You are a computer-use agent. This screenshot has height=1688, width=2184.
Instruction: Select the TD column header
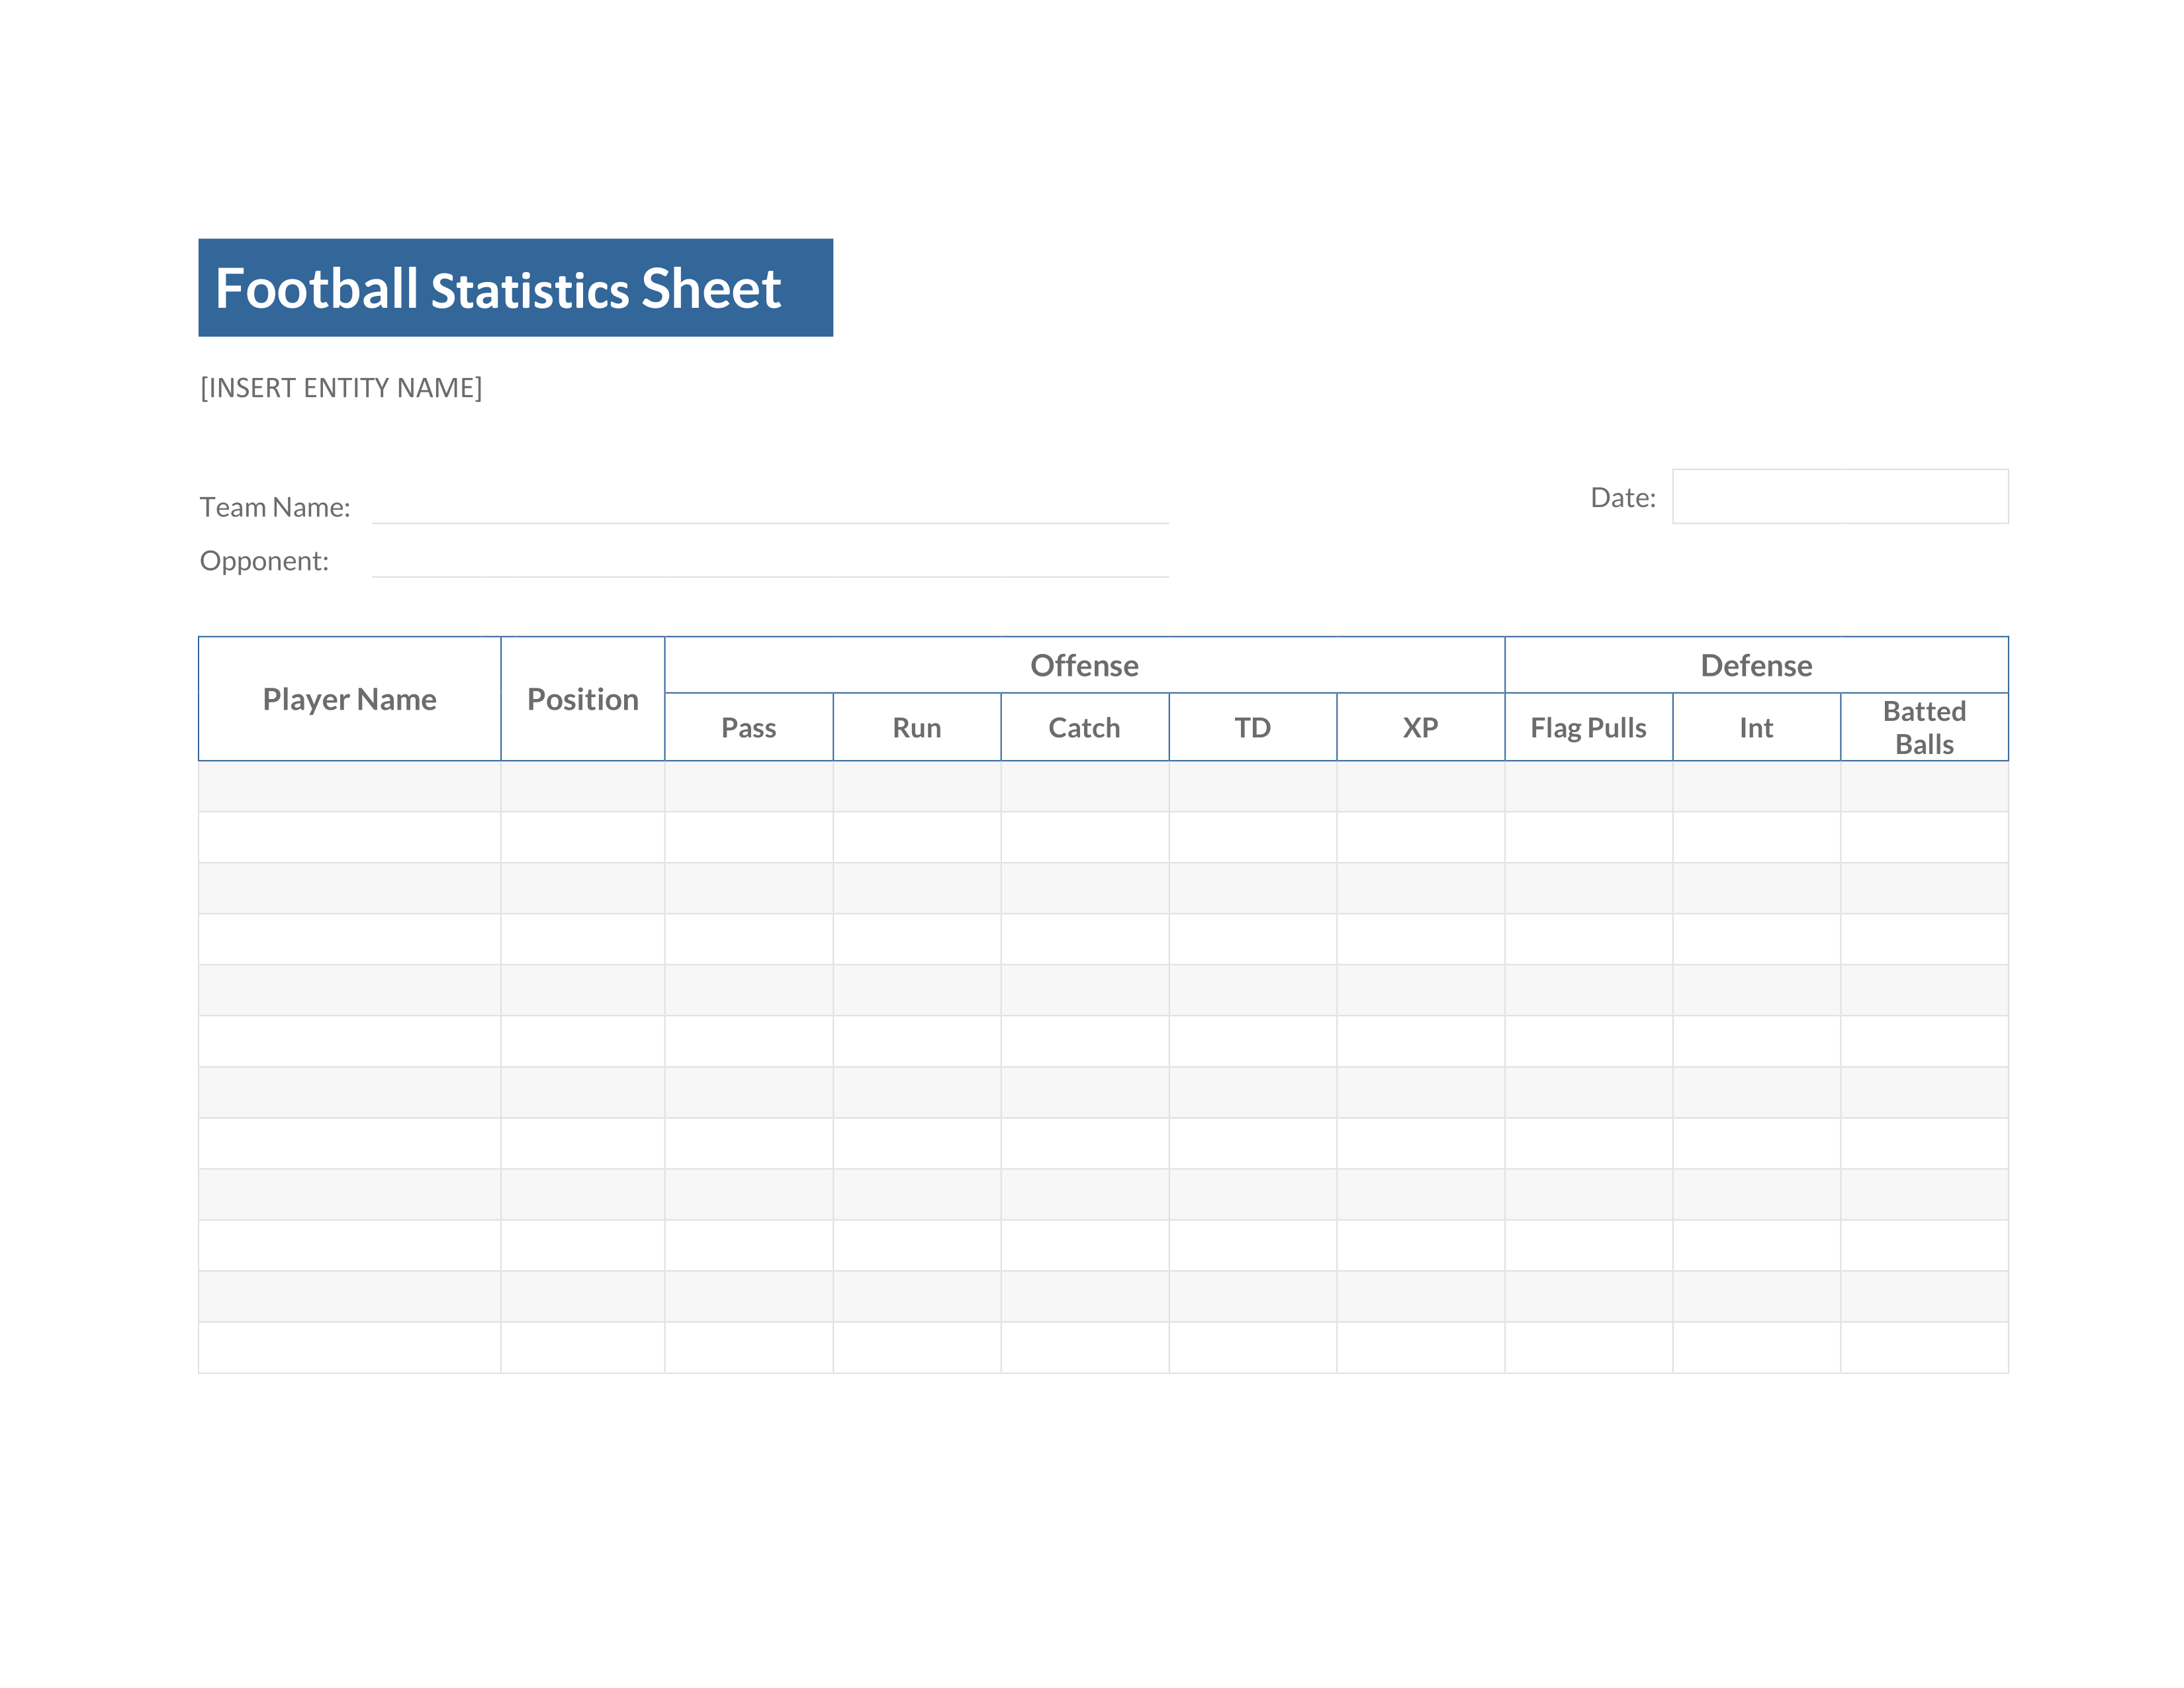point(1253,727)
